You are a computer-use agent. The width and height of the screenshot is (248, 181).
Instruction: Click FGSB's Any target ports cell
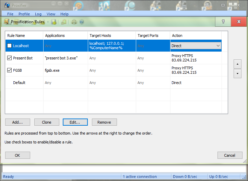(153, 70)
